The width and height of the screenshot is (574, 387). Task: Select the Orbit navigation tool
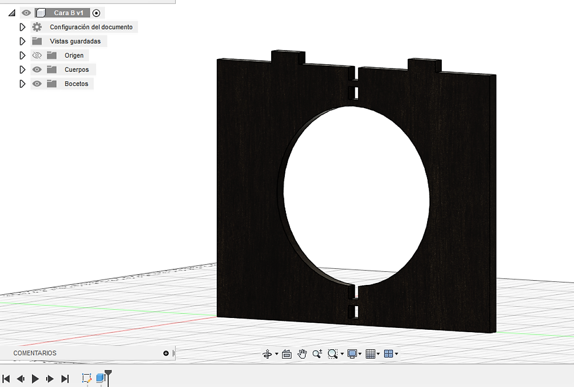coord(267,353)
